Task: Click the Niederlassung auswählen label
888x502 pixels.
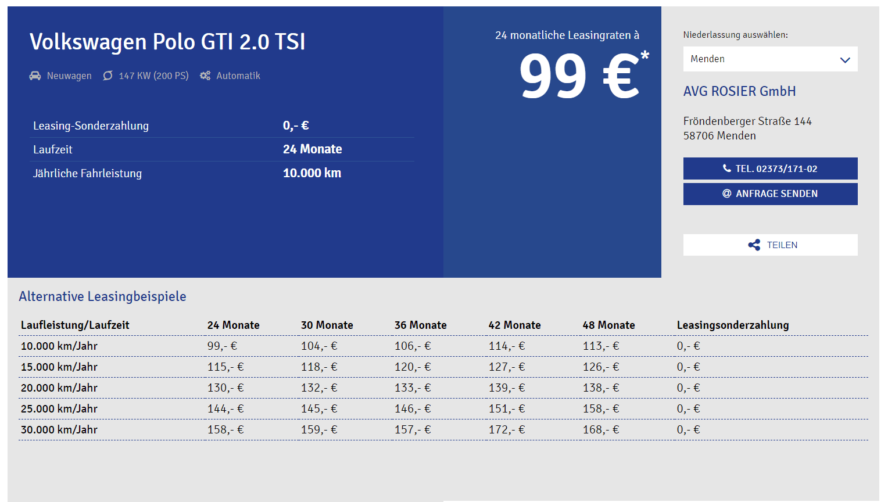Action: coord(736,35)
